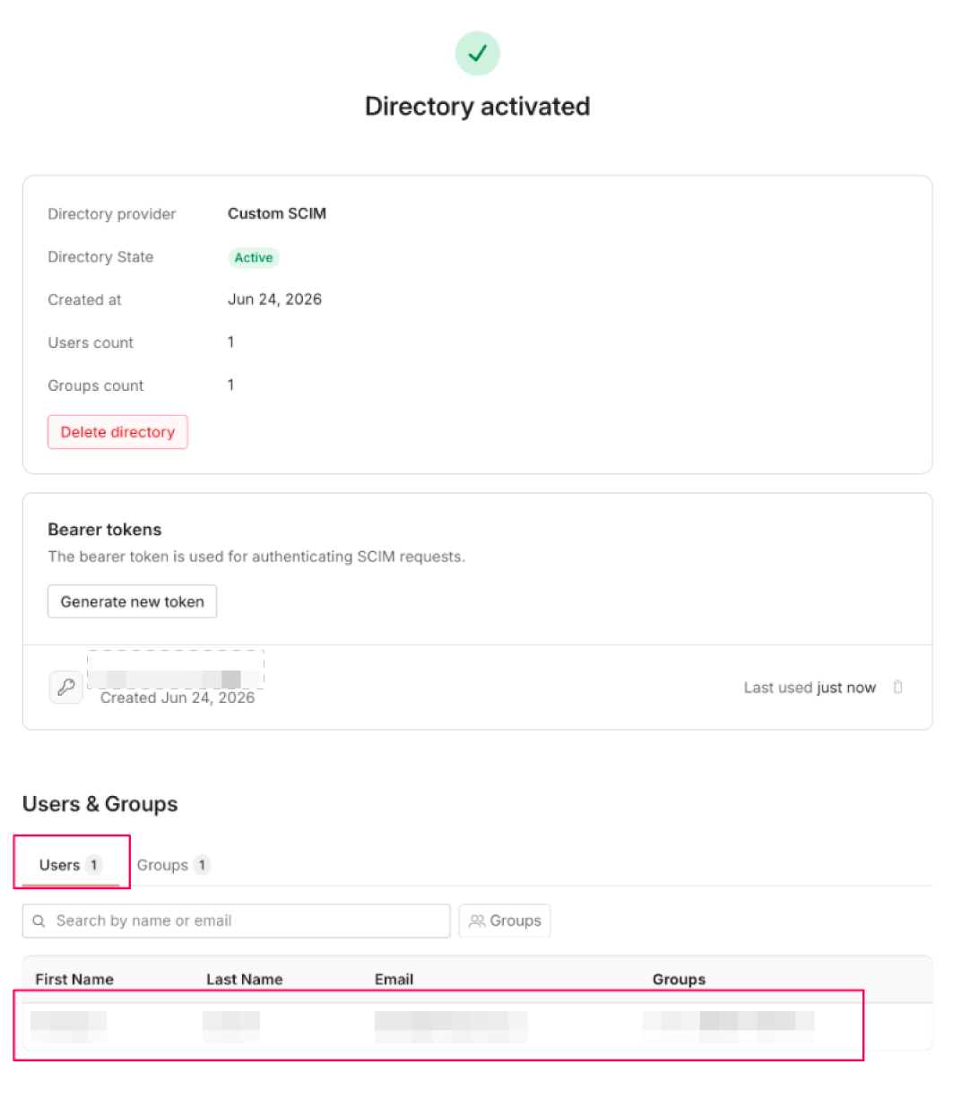Open the Groups filter button
979x1099 pixels.
(505, 921)
